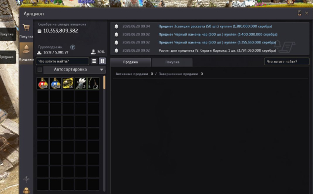
Task: Switch to the Покупка tab
Action: coord(172,62)
